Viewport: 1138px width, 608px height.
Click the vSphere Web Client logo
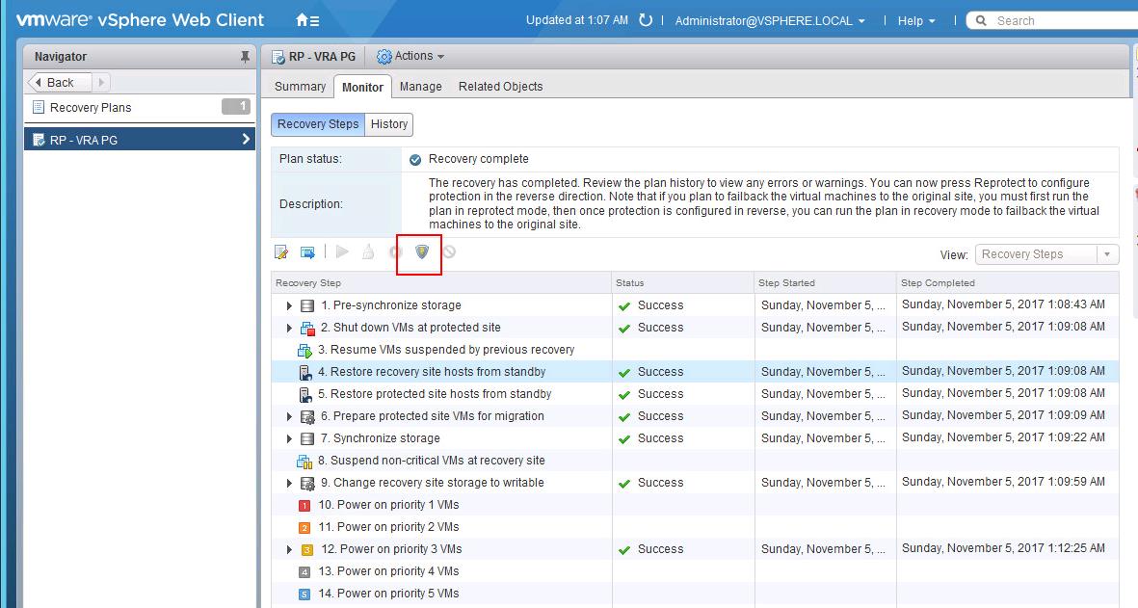[140, 19]
